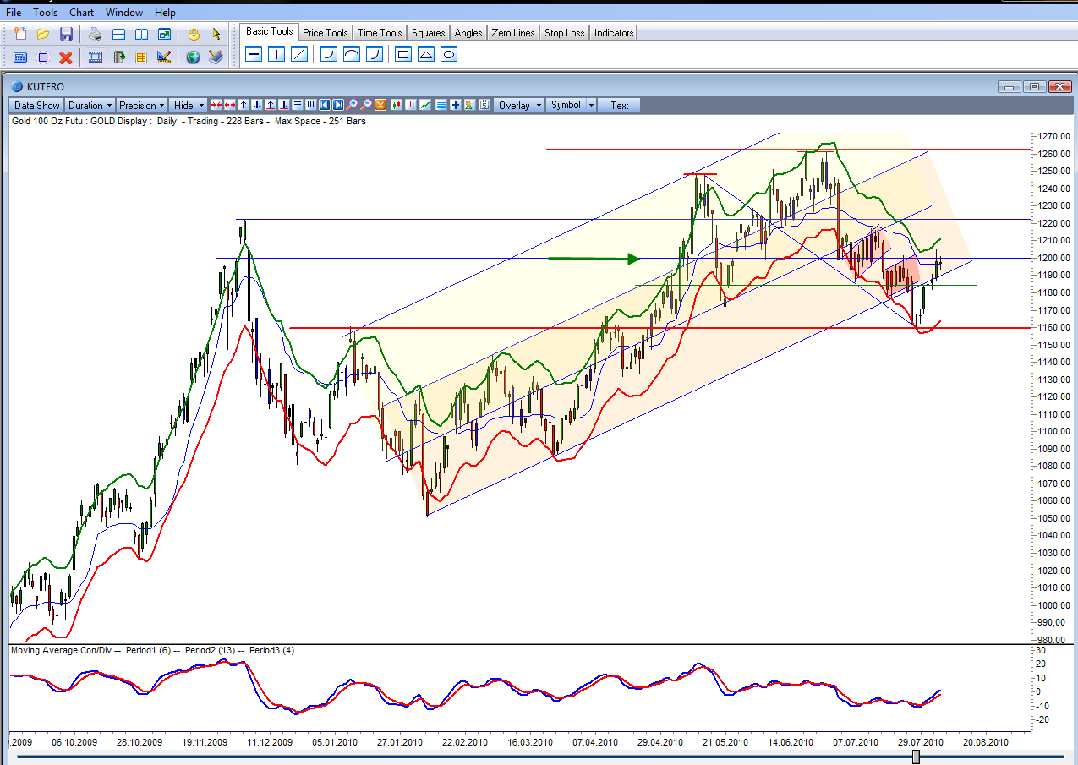Viewport: 1078px width, 765px height.
Task: Toggle the line chart type icon
Action: pos(425,106)
